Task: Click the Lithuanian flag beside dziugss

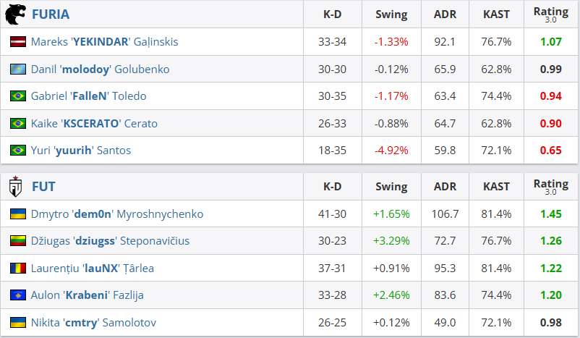Action: pos(18,241)
